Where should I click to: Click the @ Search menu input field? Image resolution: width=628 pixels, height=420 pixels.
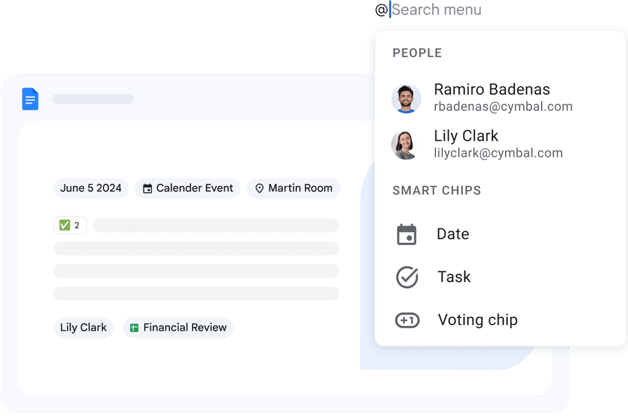coord(436,10)
